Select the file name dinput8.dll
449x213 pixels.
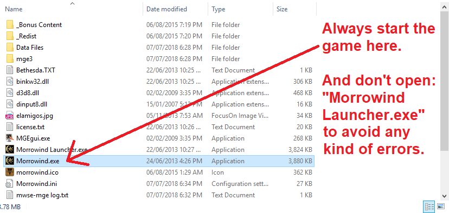pyautogui.click(x=31, y=104)
